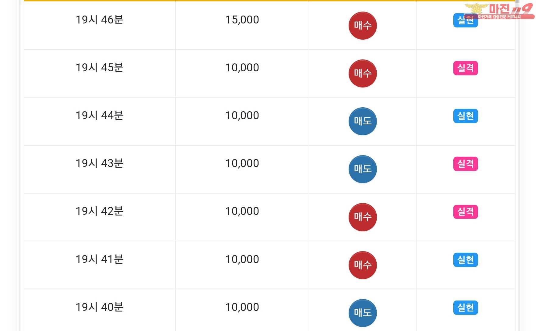Click the 실격 badge for 19시 42분

coord(465,212)
